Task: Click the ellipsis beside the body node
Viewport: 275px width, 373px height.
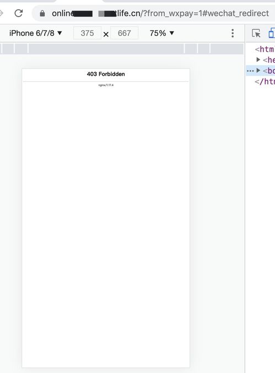Action: tap(250, 71)
